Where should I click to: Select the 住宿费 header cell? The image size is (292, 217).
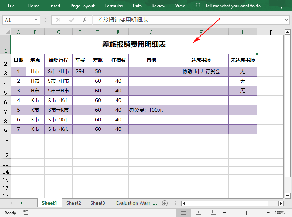[x=118, y=60]
